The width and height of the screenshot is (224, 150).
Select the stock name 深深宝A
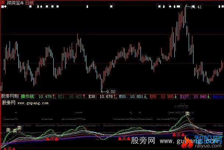click(15, 3)
